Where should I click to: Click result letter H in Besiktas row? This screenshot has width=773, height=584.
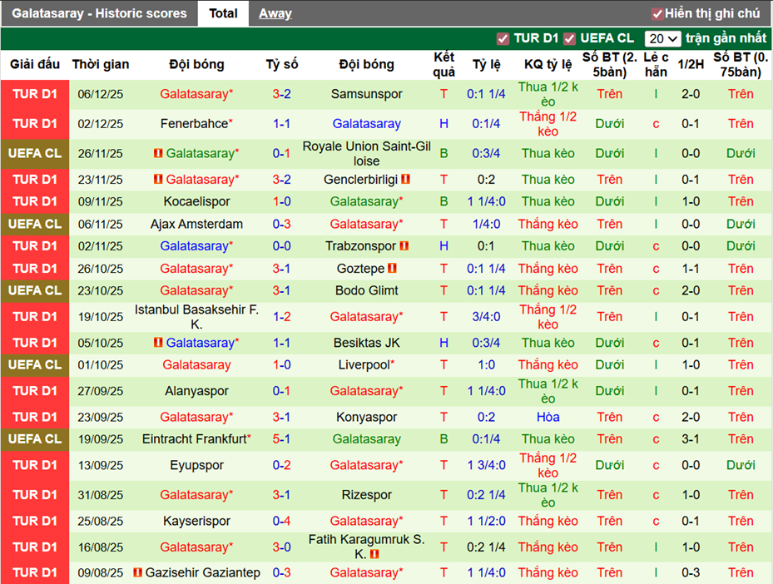443,343
